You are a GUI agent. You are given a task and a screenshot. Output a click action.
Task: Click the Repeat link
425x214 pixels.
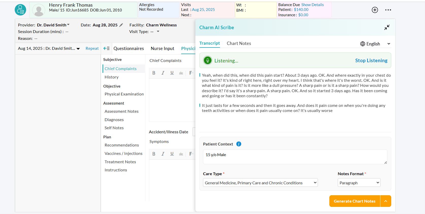[92, 48]
